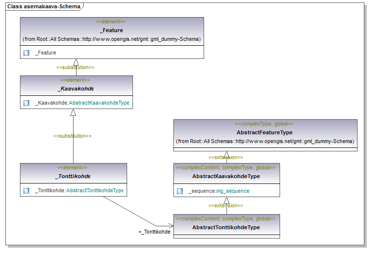Image resolution: width=377 pixels, height=255 pixels.
Task: Click the attribute icon beside _Feature
Action: pos(26,53)
